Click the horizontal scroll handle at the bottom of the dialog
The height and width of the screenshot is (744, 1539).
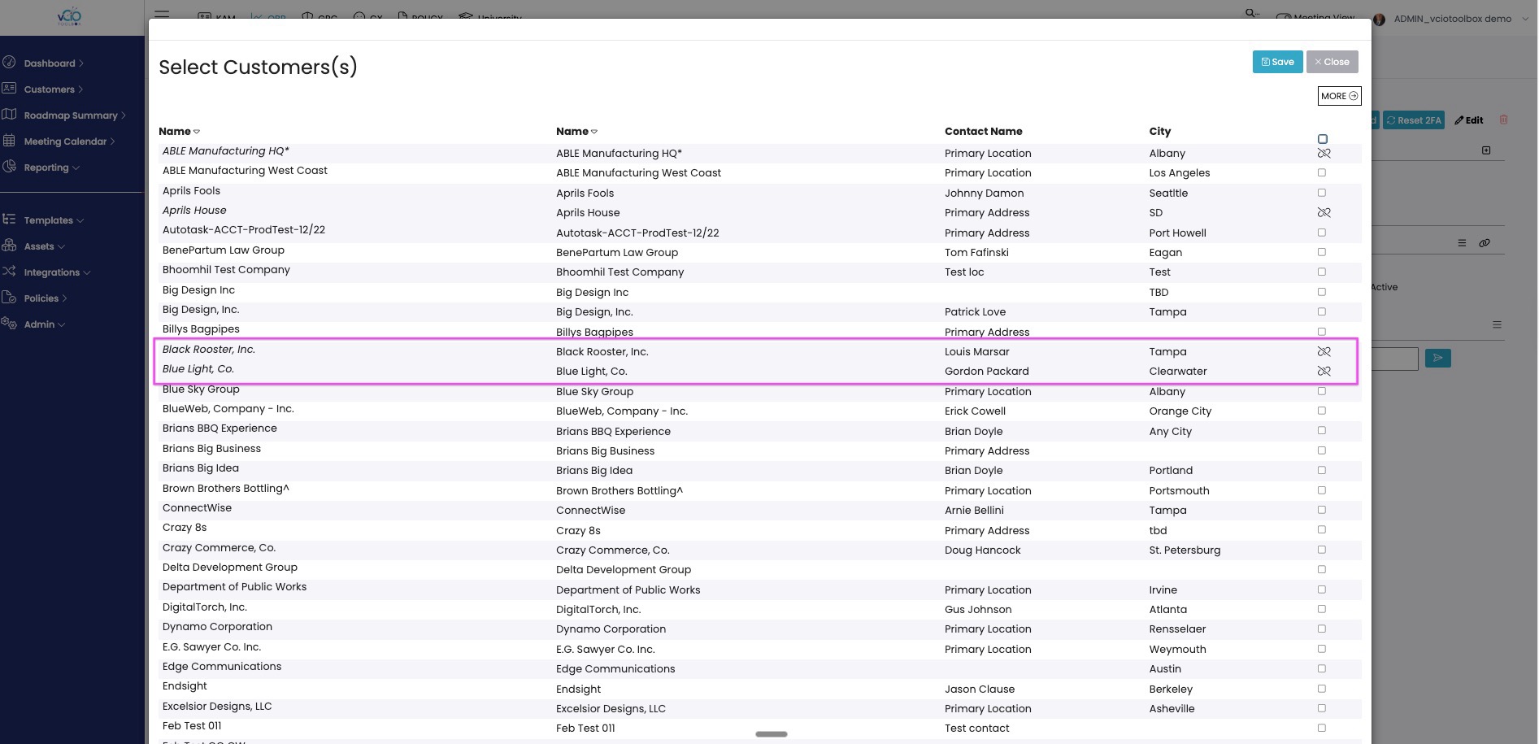[771, 734]
